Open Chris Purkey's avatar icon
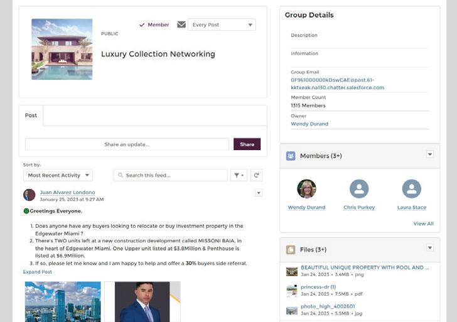Image resolution: width=457 pixels, height=322 pixels. (x=359, y=189)
